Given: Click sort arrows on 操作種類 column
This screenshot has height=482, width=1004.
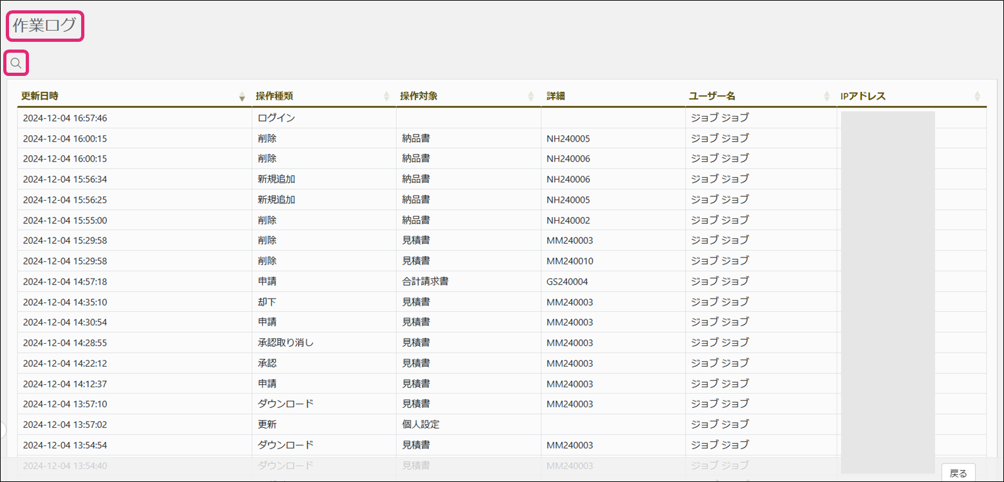Looking at the screenshot, I should (x=386, y=97).
